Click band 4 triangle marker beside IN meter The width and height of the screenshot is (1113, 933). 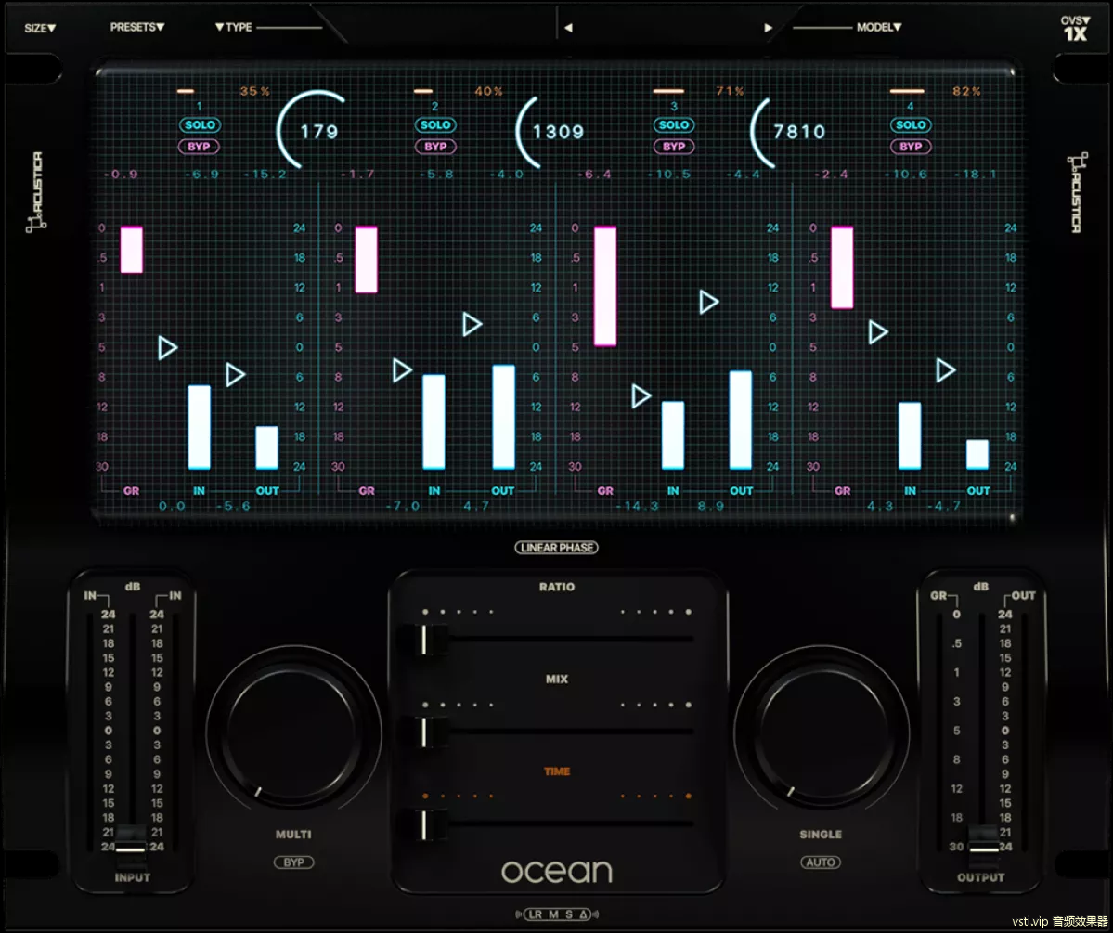click(877, 331)
